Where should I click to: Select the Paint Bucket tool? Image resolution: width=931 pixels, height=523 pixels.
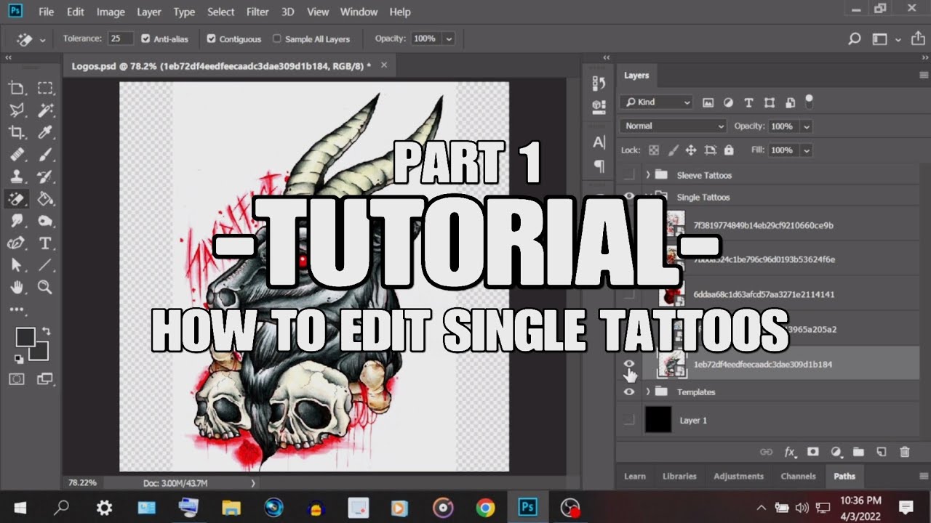[x=45, y=198]
